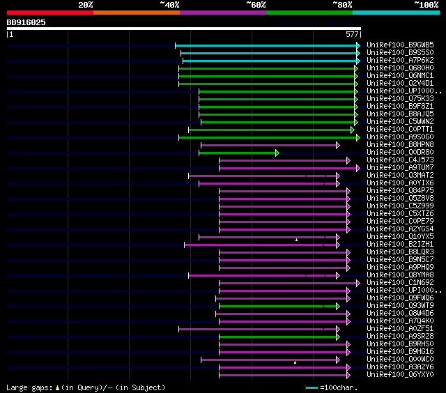Viewport: 446px width, 393px height.
Task: Select the BB916025 query name
Action: pos(26,22)
